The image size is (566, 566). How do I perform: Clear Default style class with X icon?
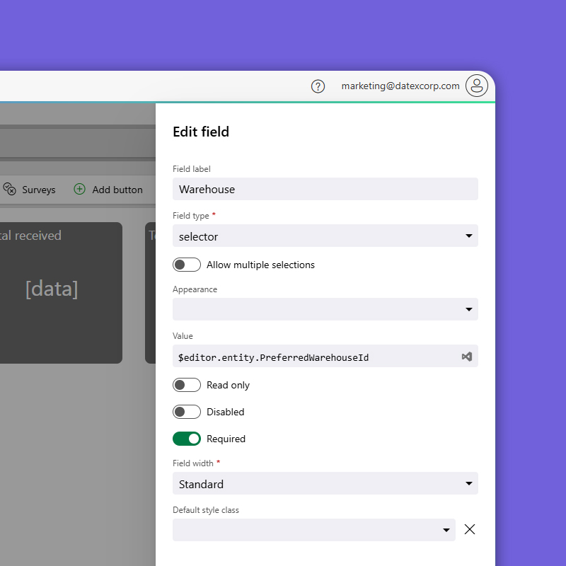470,529
